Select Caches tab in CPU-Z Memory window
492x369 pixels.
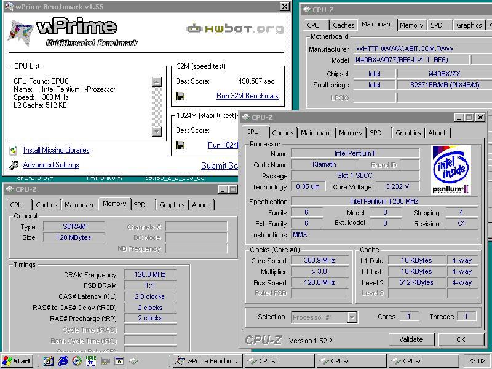tap(47, 205)
